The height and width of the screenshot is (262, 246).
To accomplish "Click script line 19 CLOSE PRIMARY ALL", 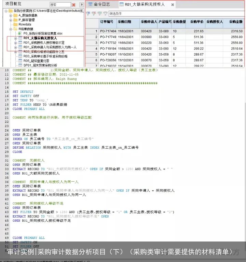I will pyautogui.click(x=29, y=109).
